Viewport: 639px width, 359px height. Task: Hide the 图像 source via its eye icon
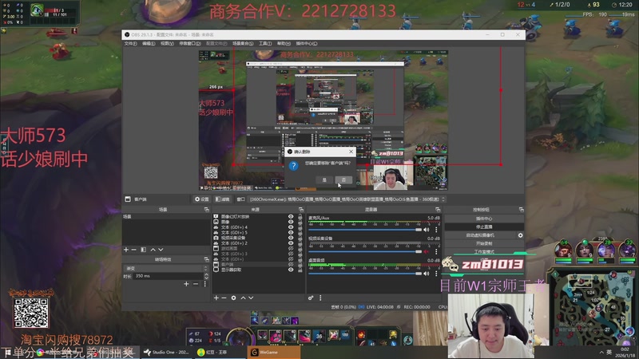[x=291, y=222]
